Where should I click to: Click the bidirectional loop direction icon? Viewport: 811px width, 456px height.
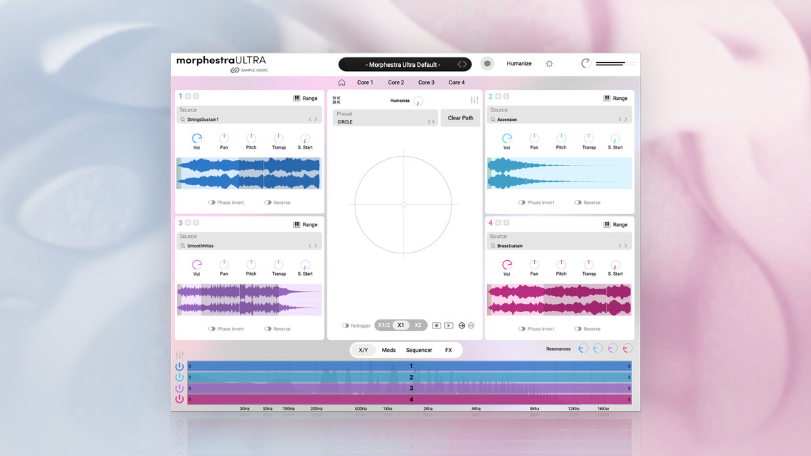[471, 325]
